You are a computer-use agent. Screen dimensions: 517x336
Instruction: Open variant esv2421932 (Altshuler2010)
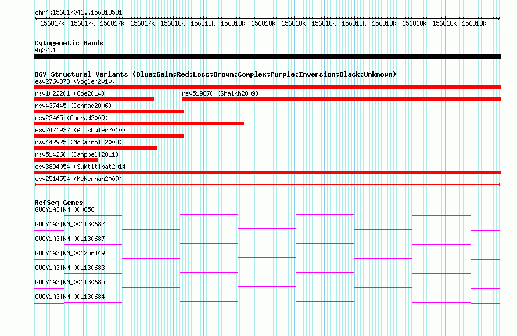(80, 130)
